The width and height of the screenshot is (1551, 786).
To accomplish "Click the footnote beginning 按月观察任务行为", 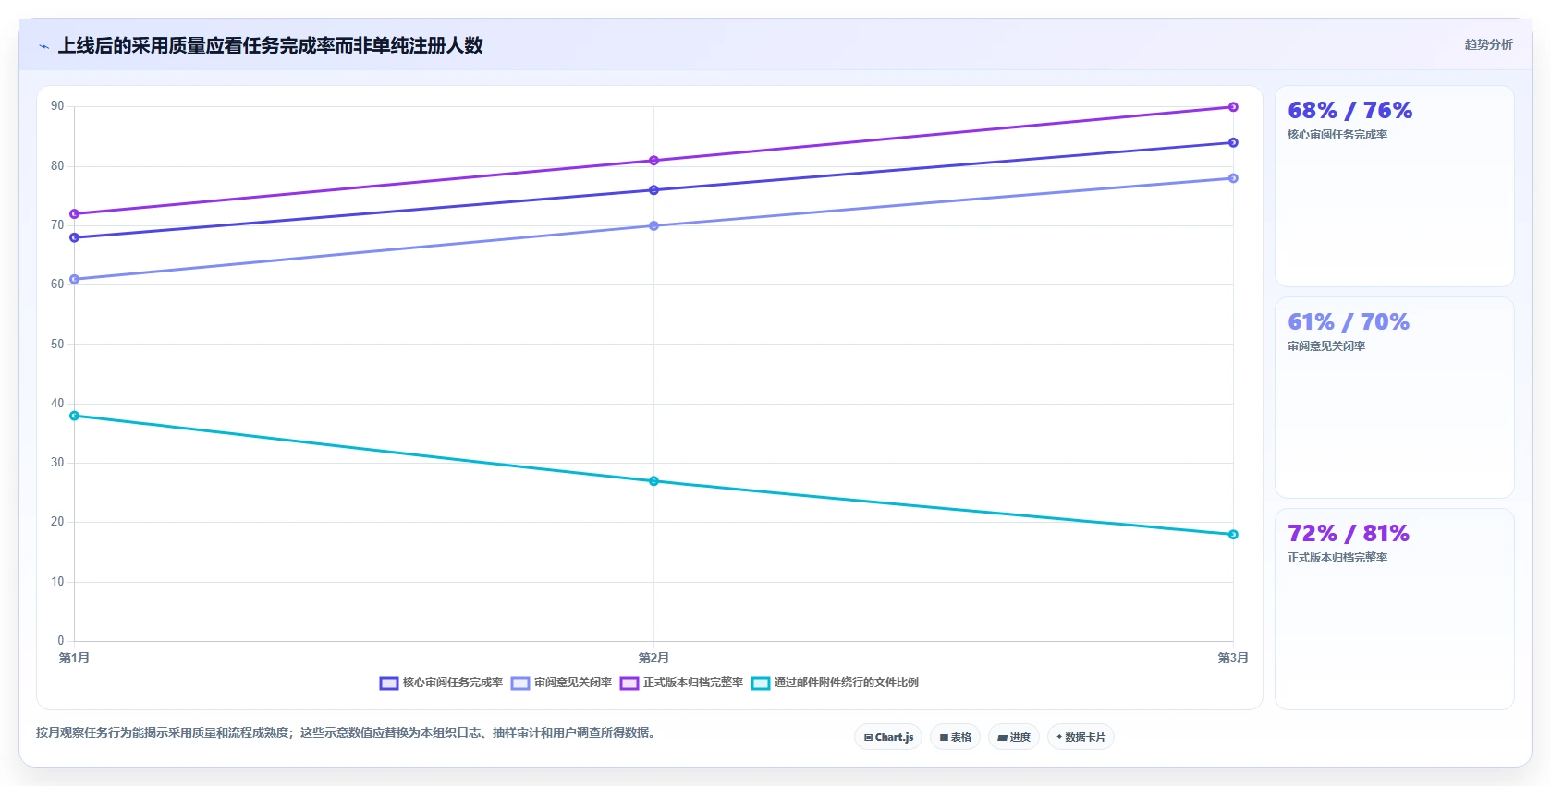I will (347, 733).
